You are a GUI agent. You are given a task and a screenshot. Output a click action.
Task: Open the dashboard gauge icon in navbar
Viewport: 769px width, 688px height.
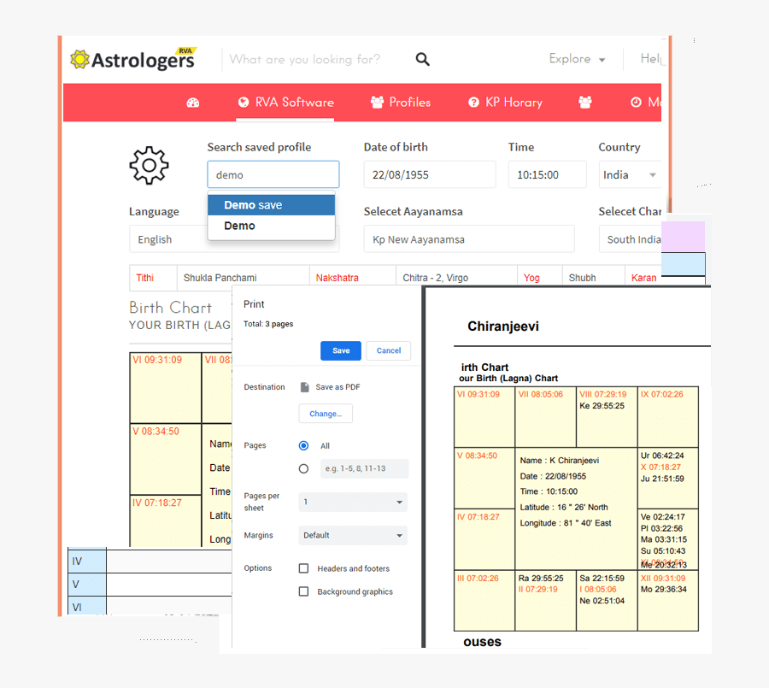click(193, 103)
